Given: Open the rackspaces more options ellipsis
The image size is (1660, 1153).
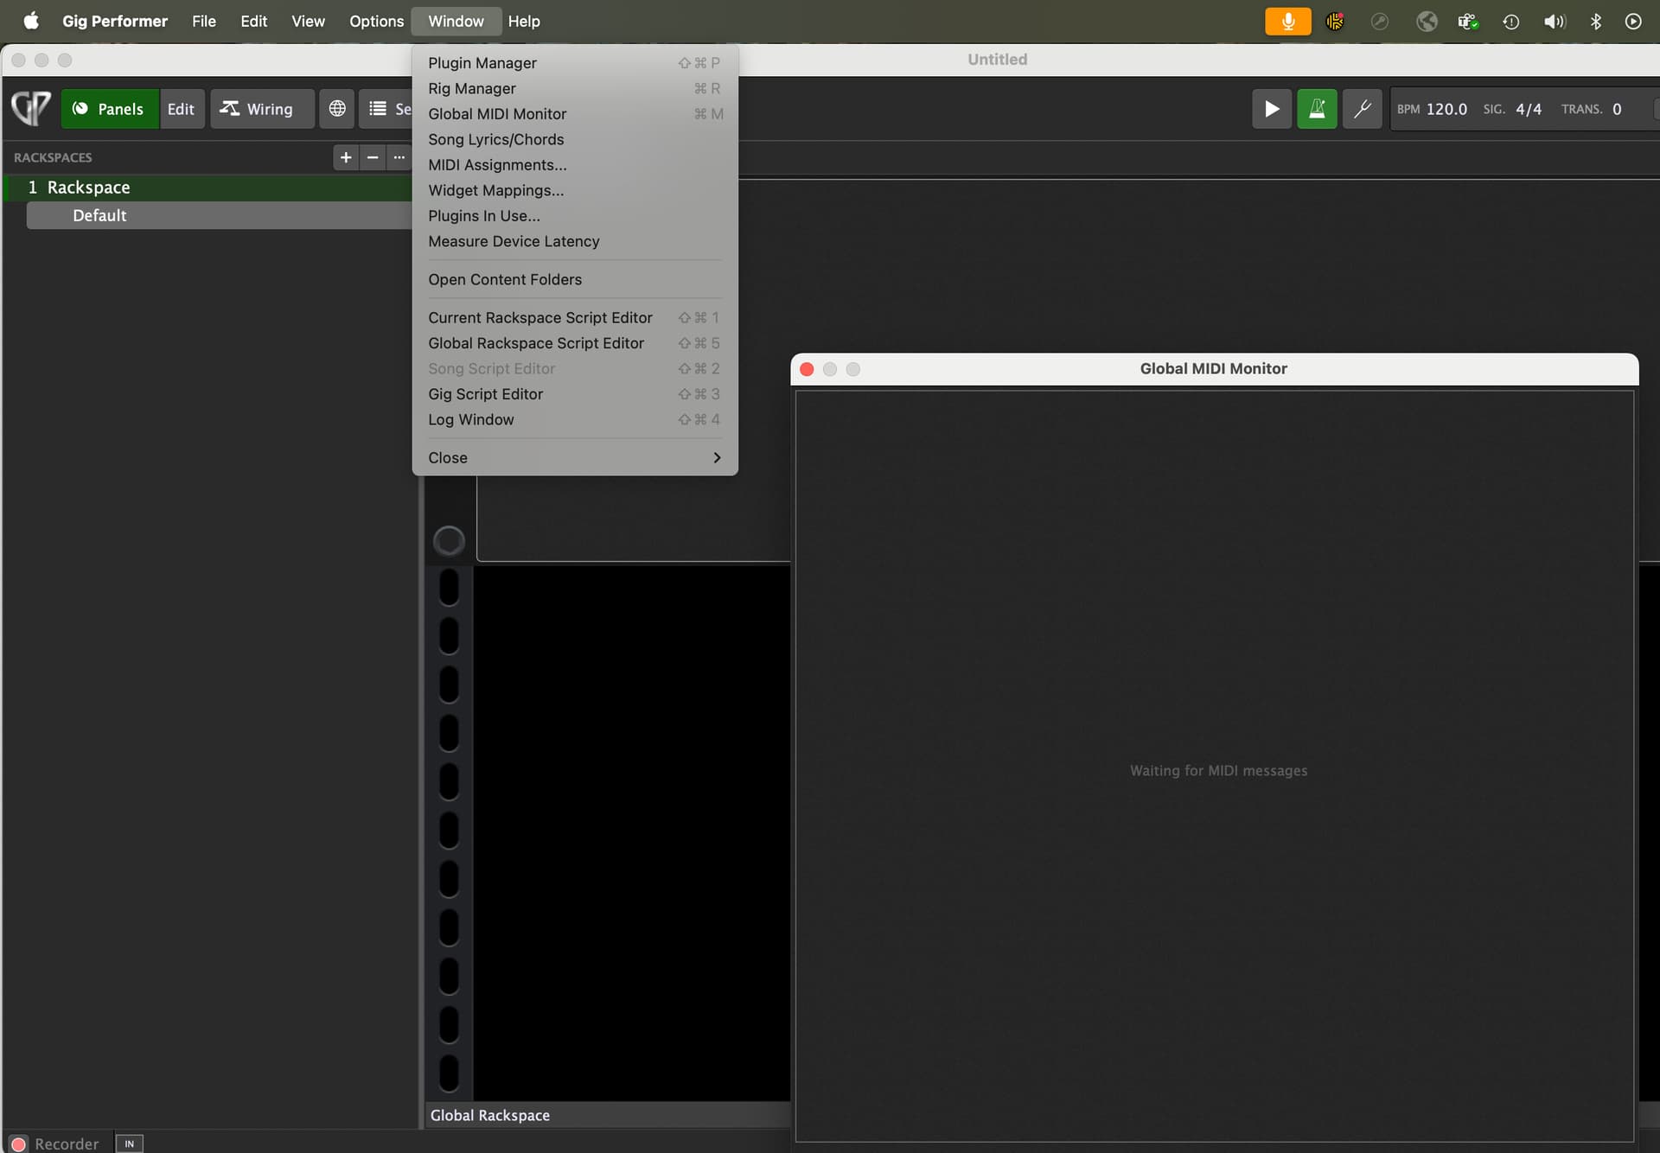Looking at the screenshot, I should tap(399, 157).
